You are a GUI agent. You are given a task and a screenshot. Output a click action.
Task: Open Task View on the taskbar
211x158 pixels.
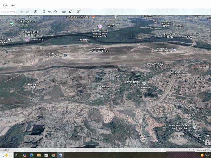point(17,155)
